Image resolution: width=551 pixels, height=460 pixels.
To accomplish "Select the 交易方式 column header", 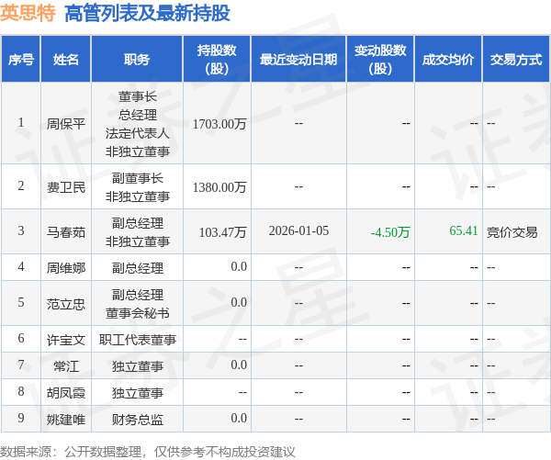I will [516, 60].
